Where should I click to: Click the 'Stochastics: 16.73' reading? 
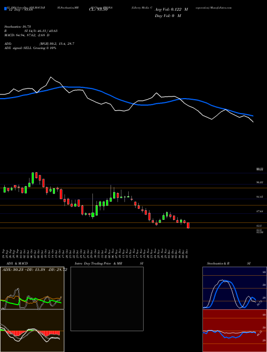tap(18, 27)
